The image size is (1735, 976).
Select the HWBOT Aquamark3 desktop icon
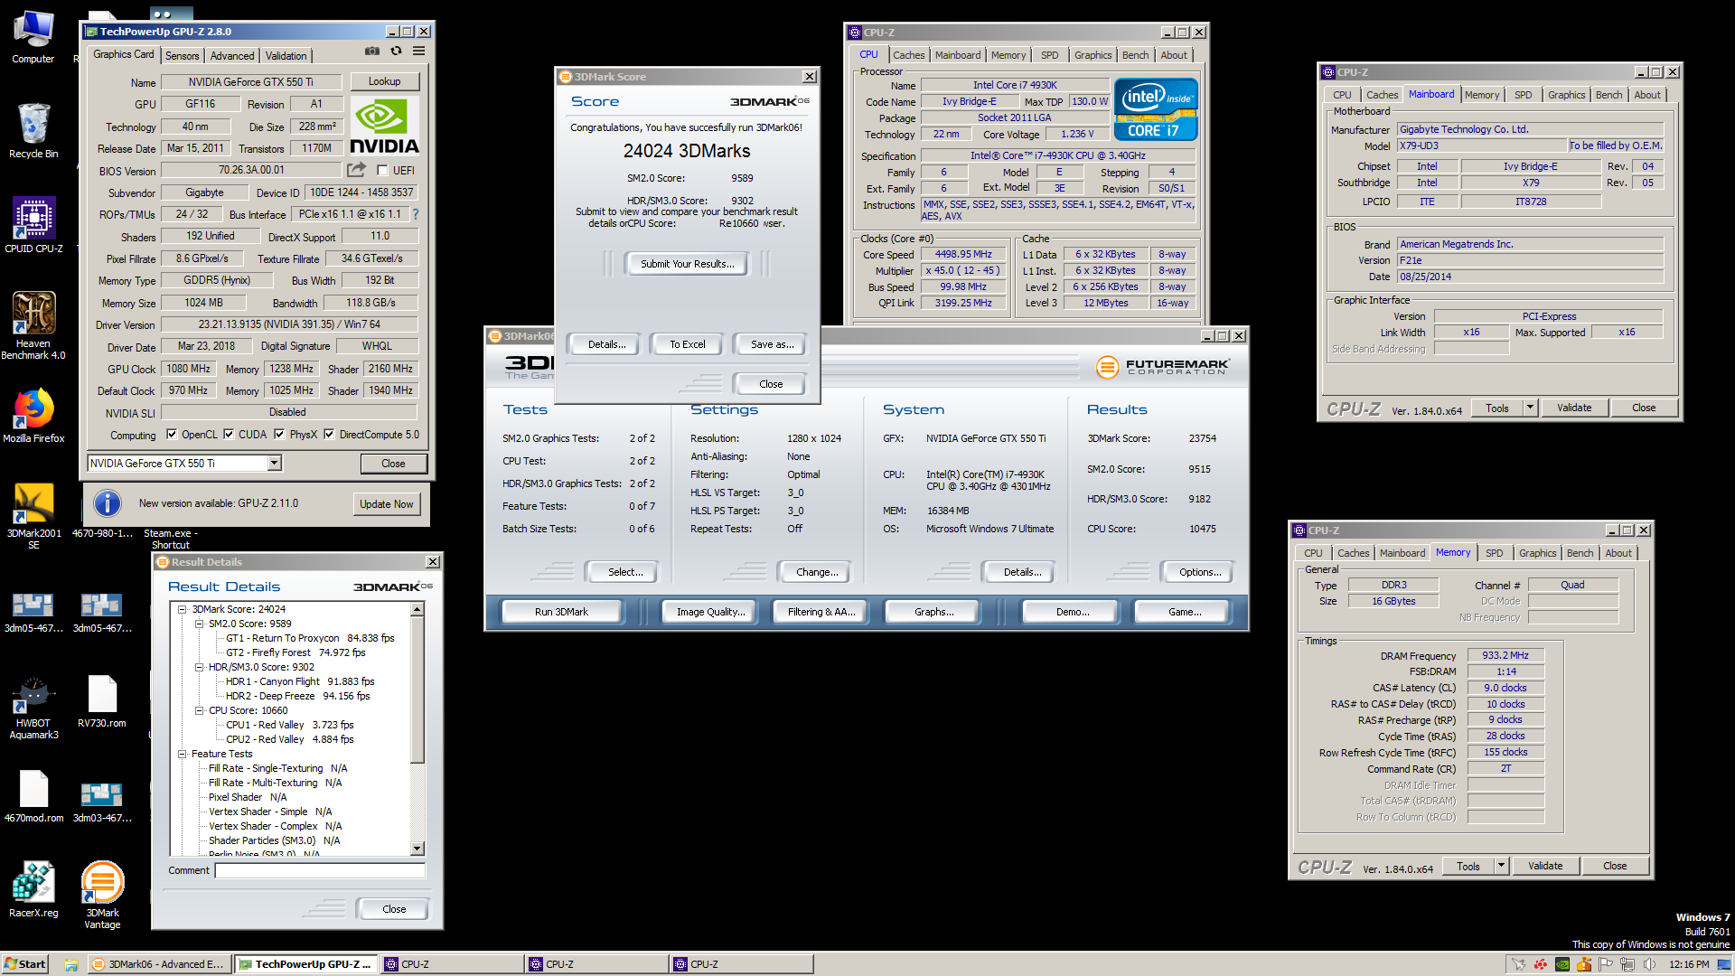[x=33, y=708]
